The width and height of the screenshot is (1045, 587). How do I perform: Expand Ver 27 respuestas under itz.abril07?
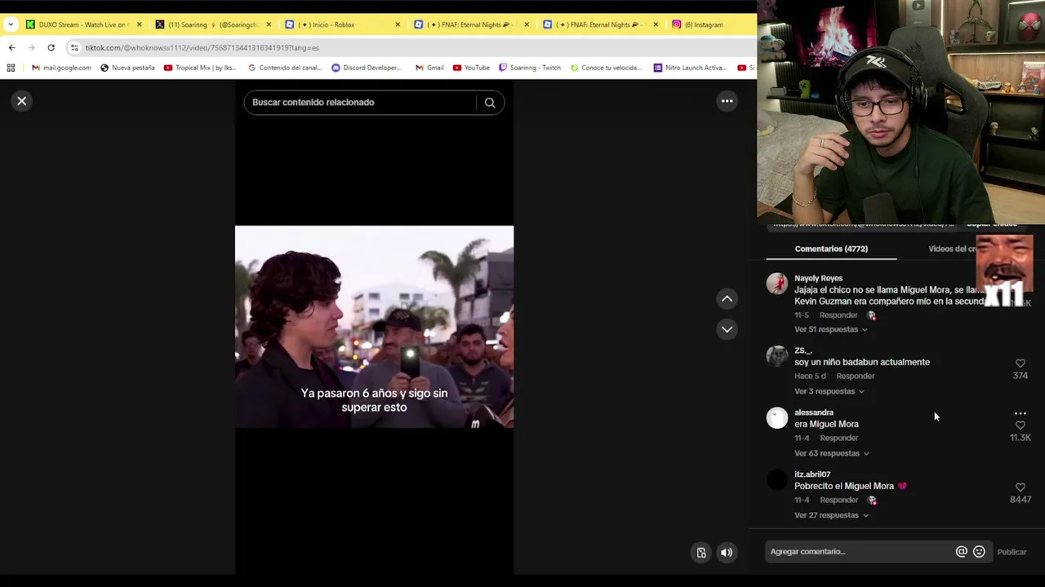click(831, 515)
